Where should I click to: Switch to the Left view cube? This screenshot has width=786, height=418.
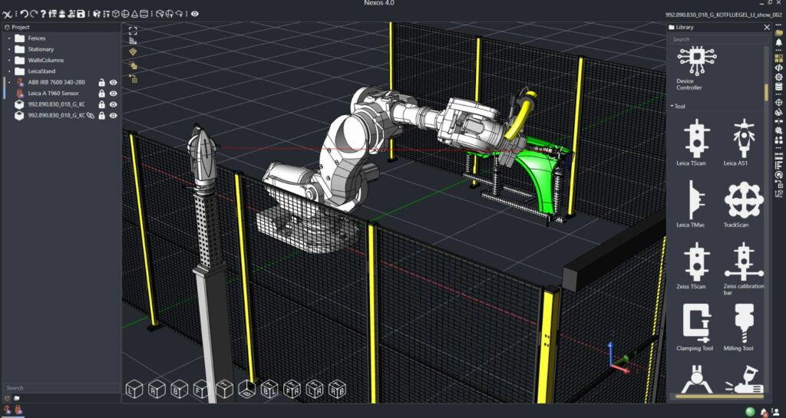(134, 390)
